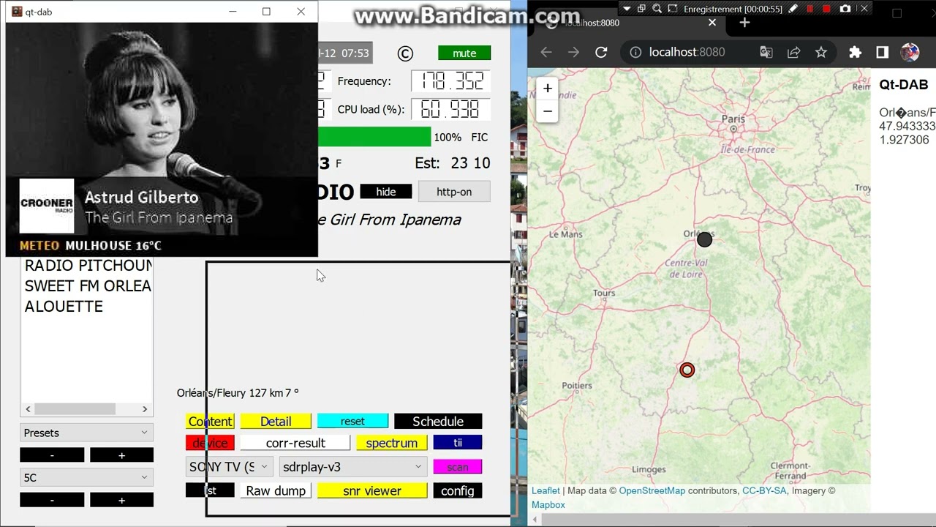Open the CC-BY-SA link

pyautogui.click(x=764, y=491)
